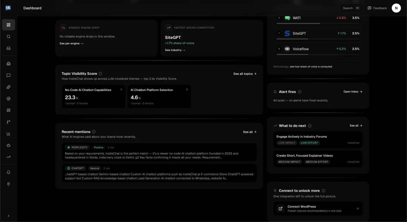
Task: Click the CHATGPT engine badge
Action: click(75, 168)
